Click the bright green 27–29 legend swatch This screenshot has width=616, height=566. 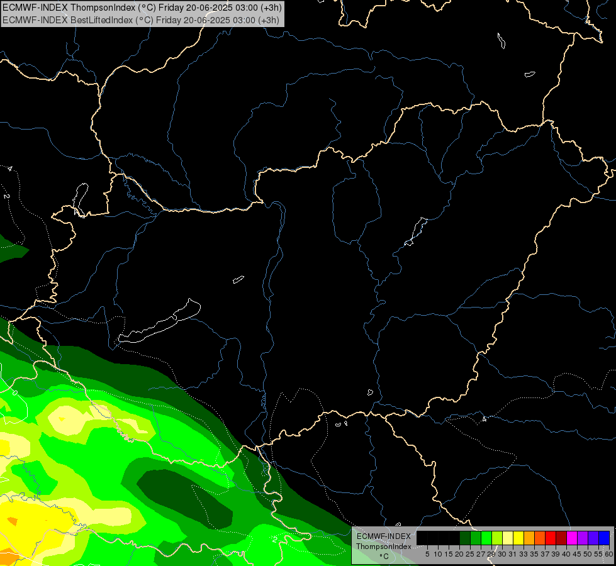(486, 538)
